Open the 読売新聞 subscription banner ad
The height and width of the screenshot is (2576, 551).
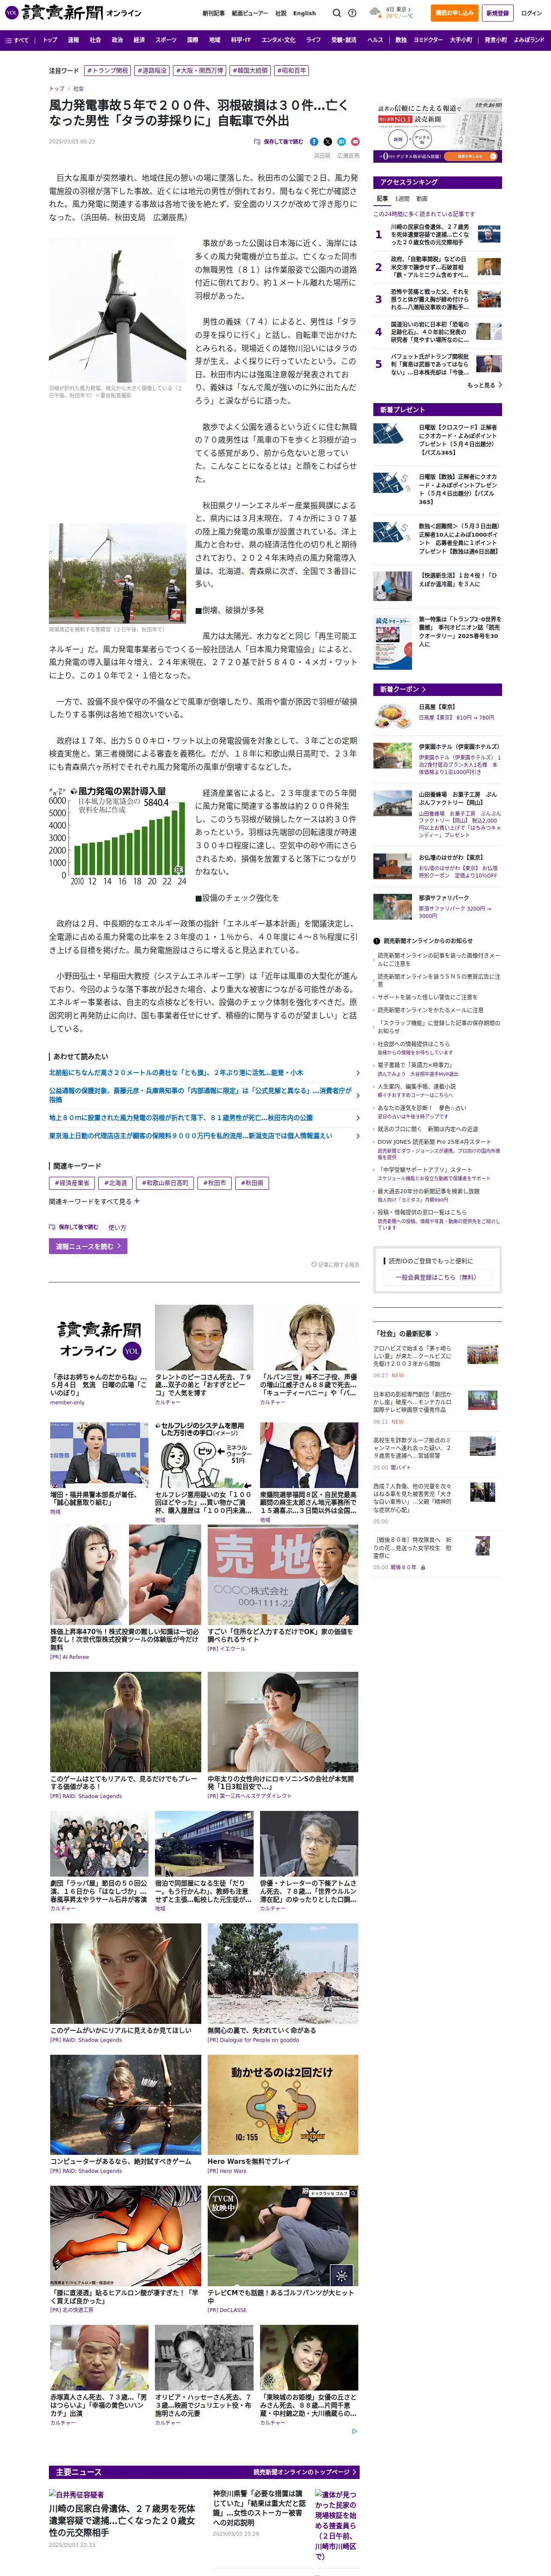438,131
